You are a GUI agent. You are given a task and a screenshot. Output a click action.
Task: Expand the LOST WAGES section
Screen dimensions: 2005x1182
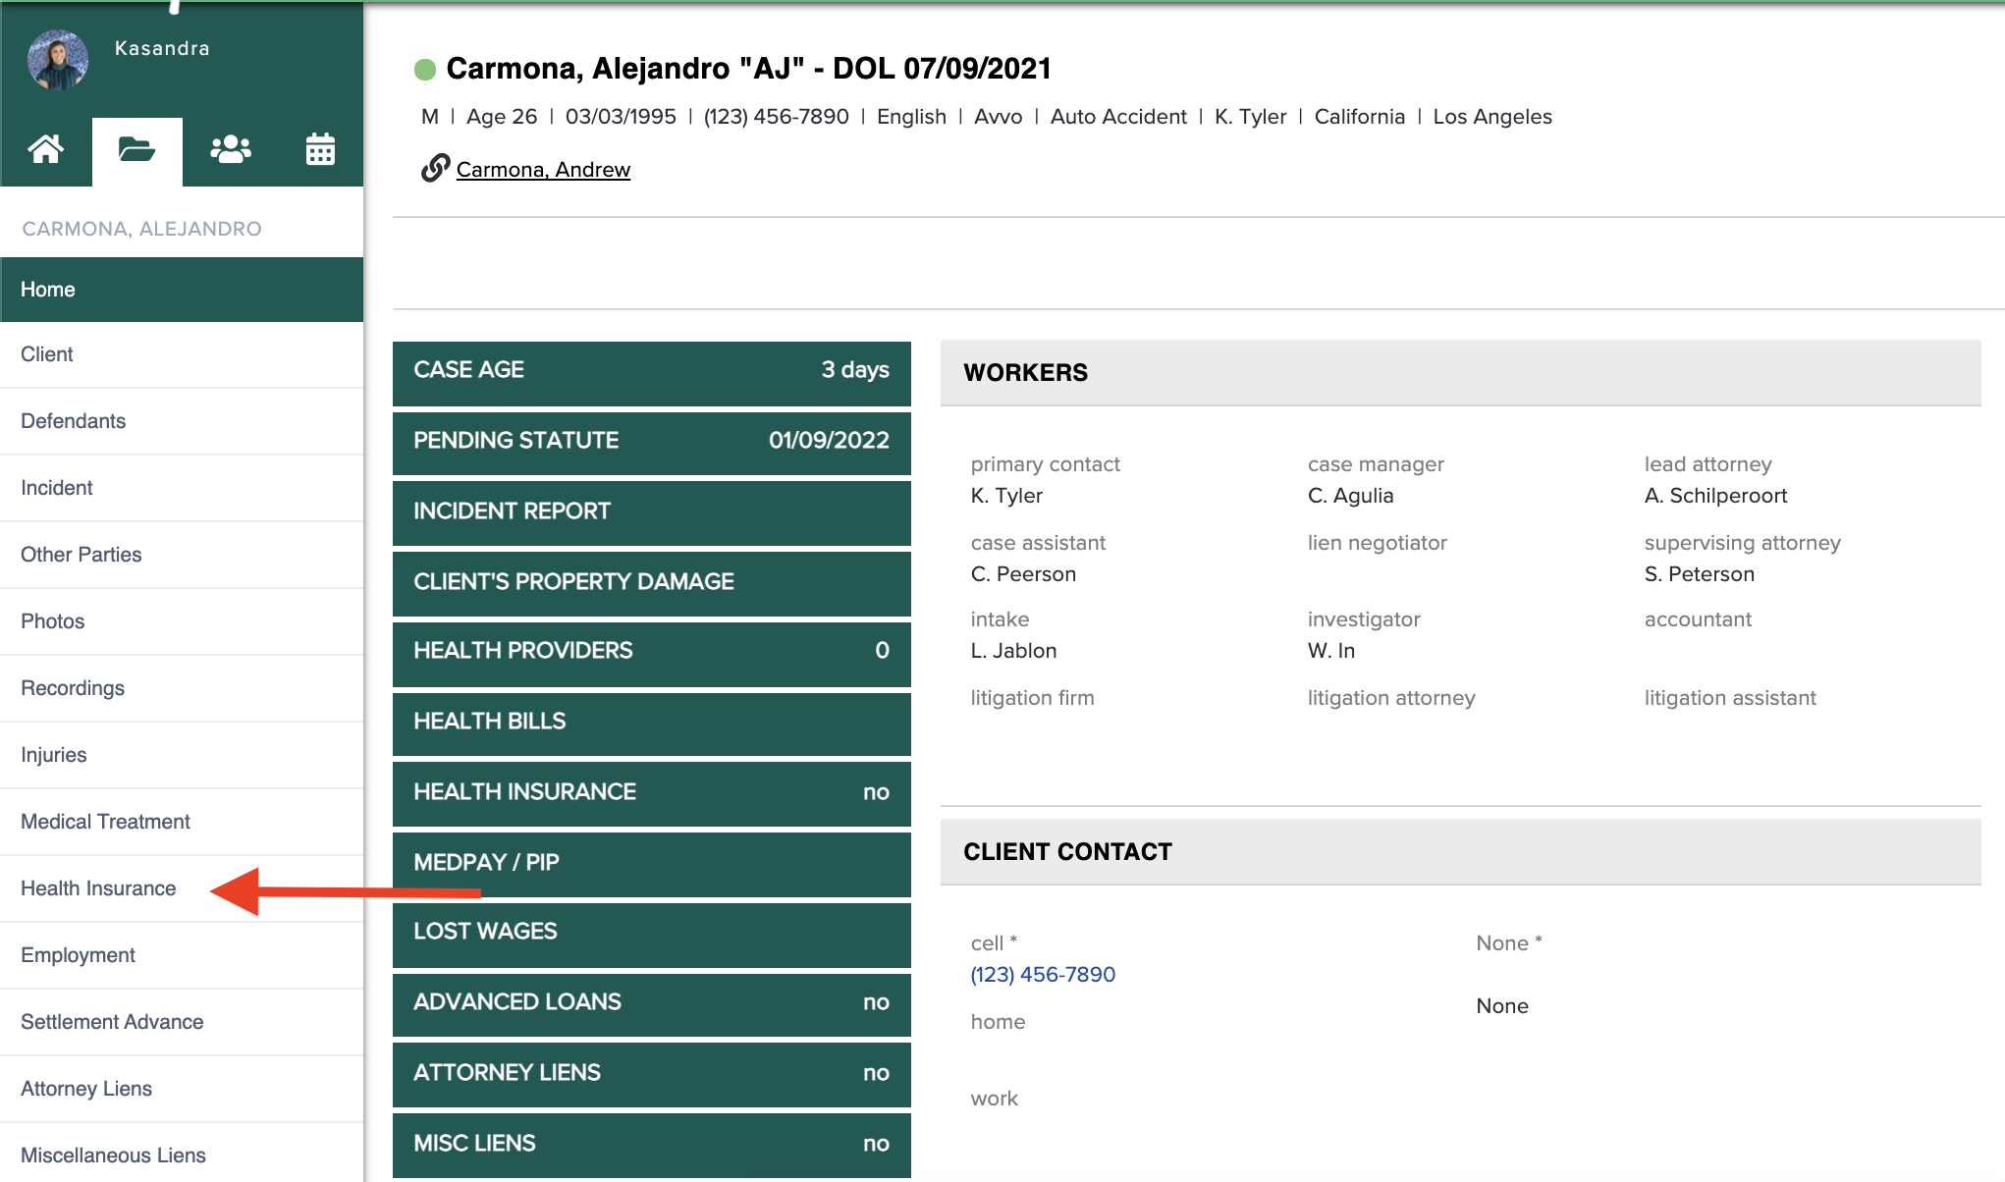click(x=651, y=933)
